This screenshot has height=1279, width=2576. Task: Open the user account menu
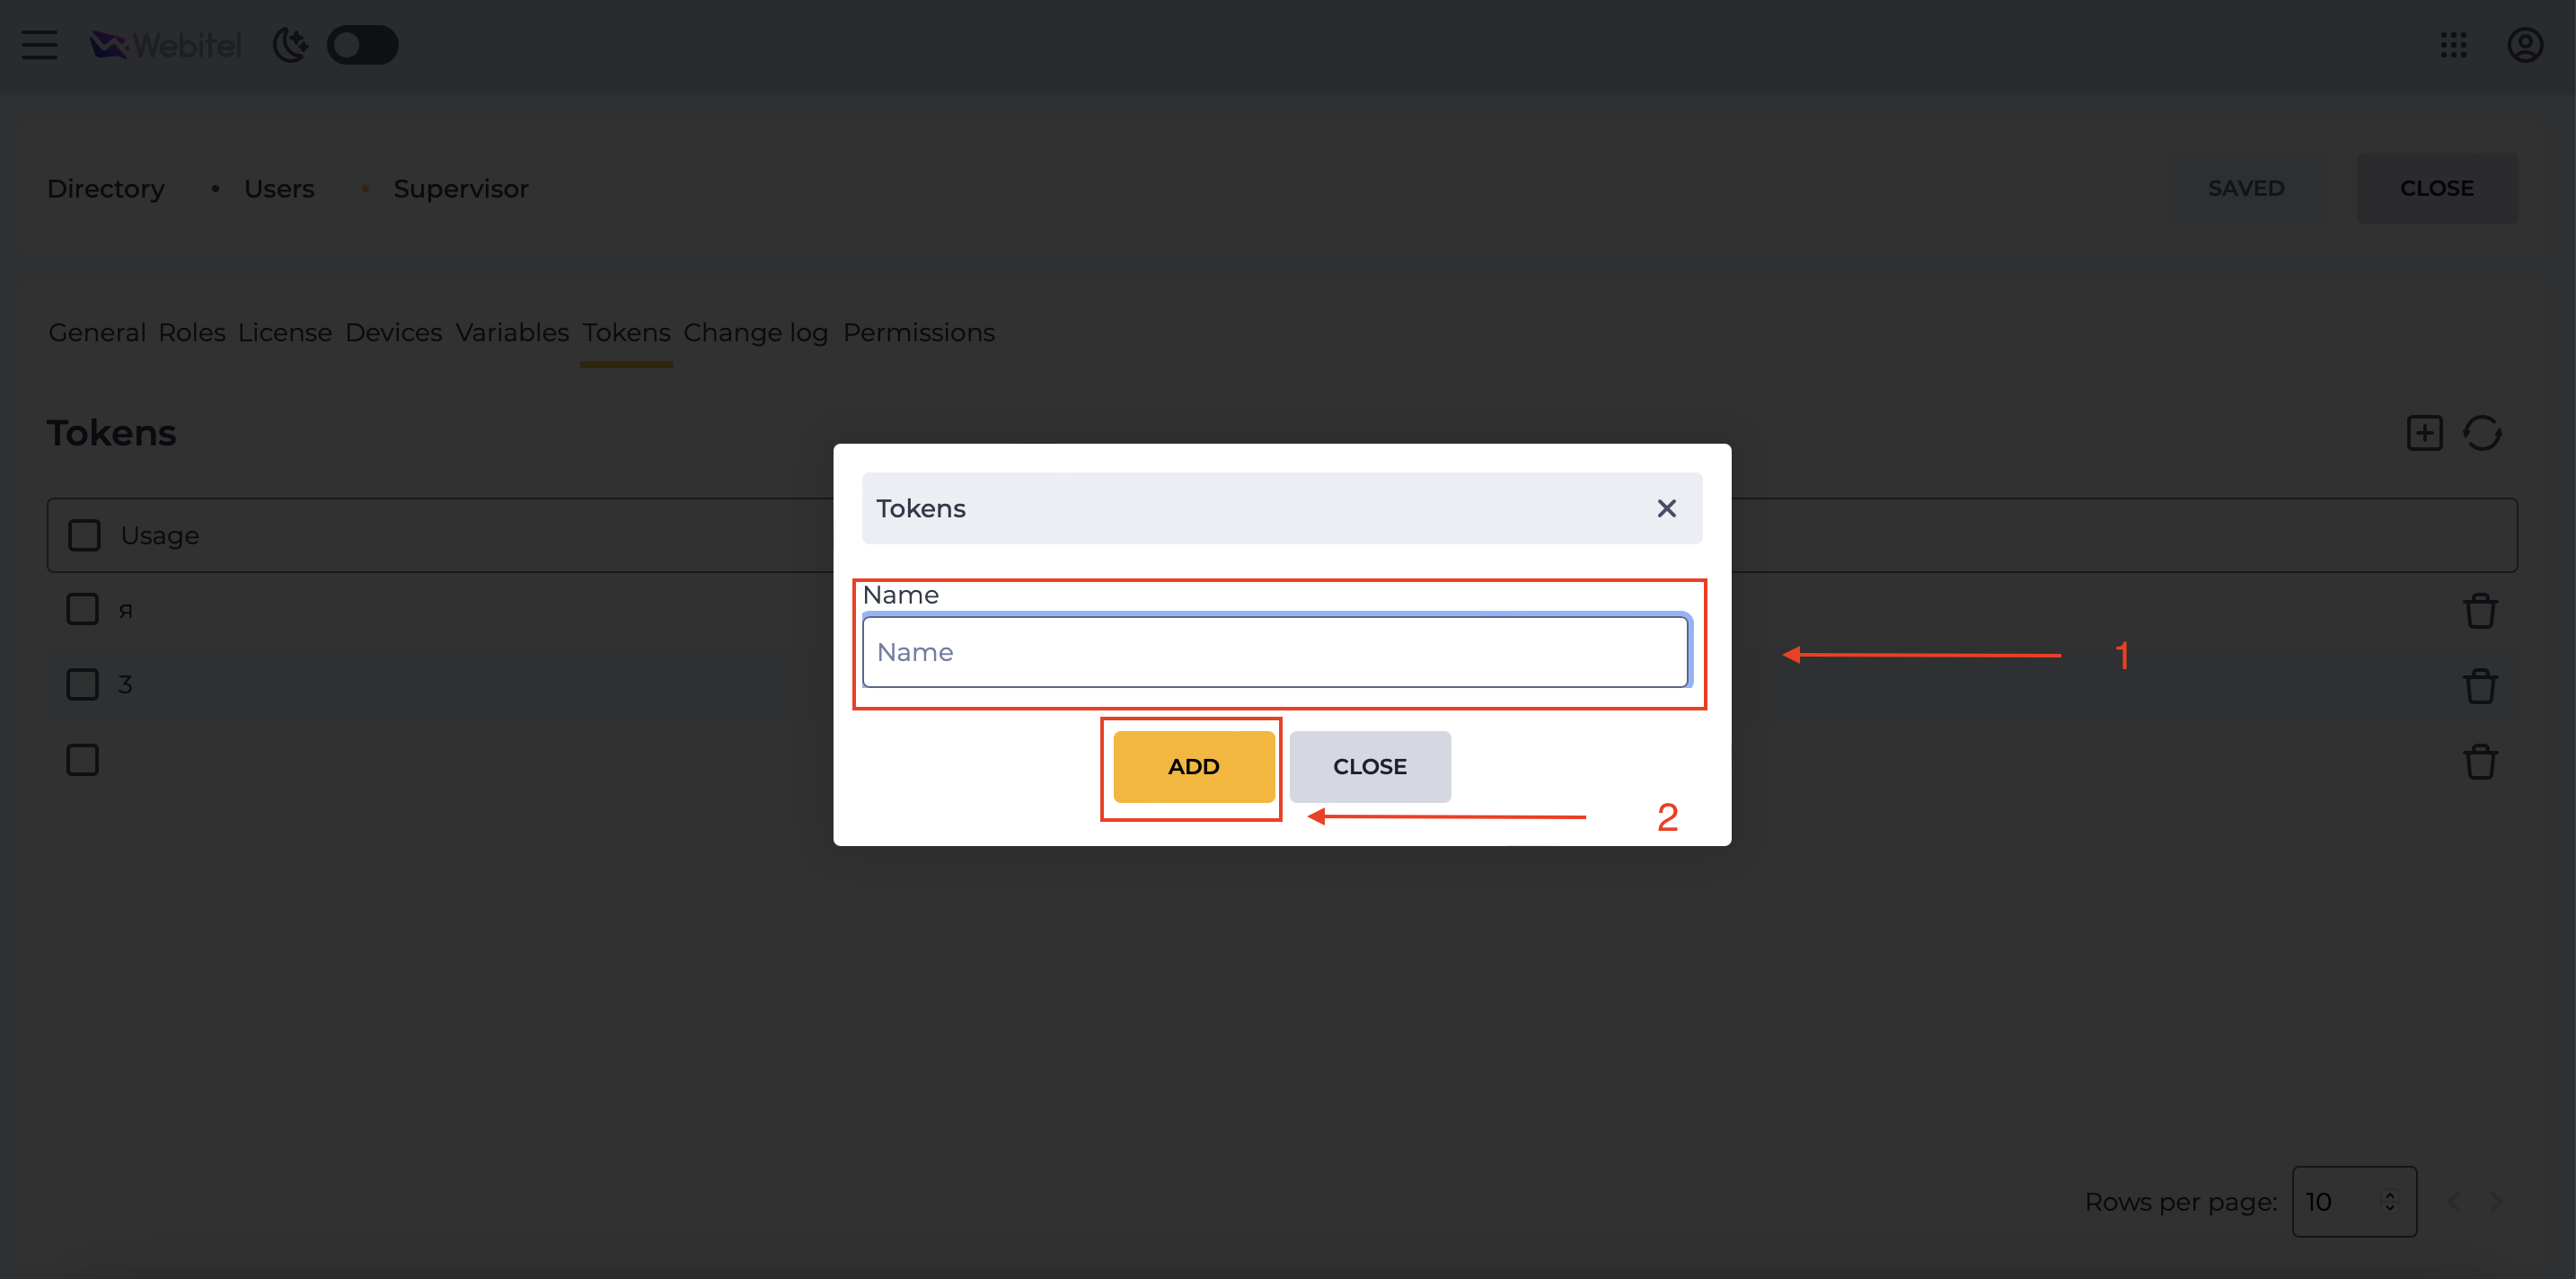(2525, 45)
